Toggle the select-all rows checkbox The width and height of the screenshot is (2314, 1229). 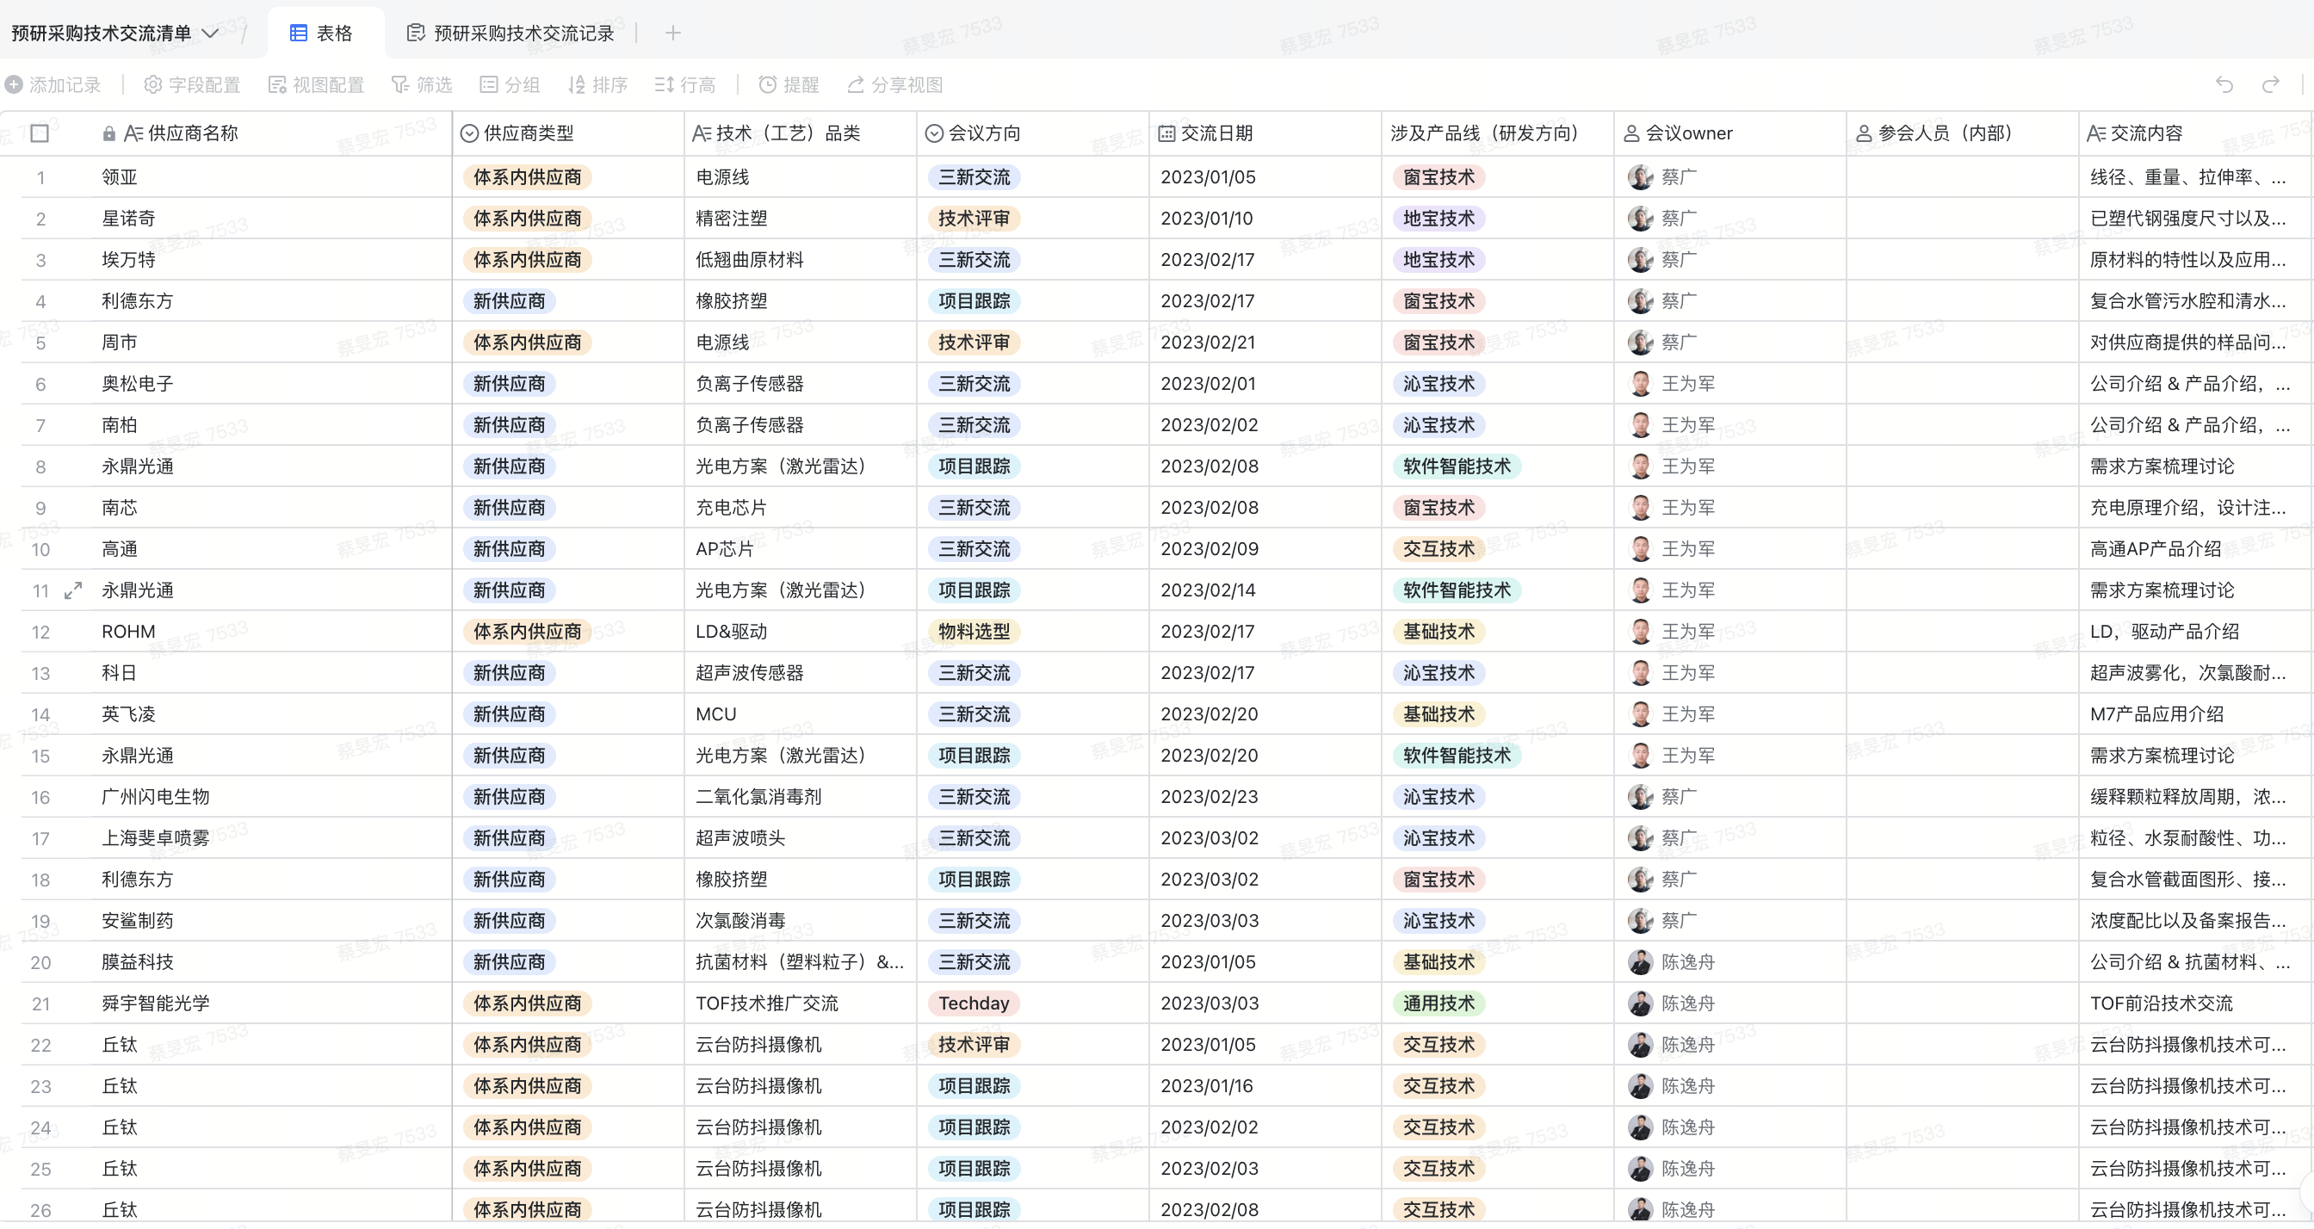click(40, 133)
